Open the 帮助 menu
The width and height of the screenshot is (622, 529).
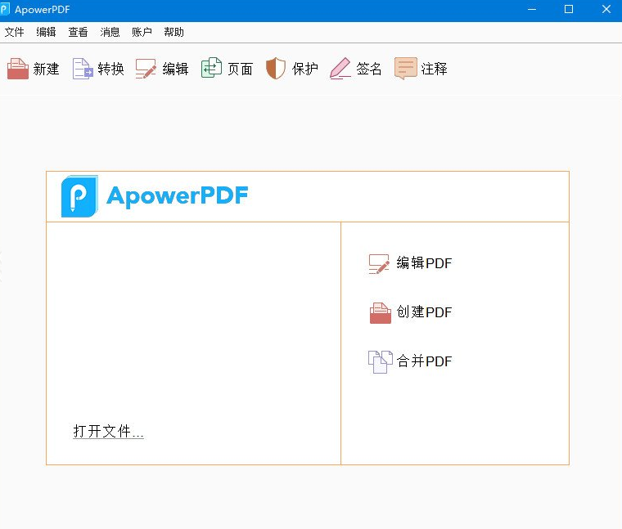[174, 32]
